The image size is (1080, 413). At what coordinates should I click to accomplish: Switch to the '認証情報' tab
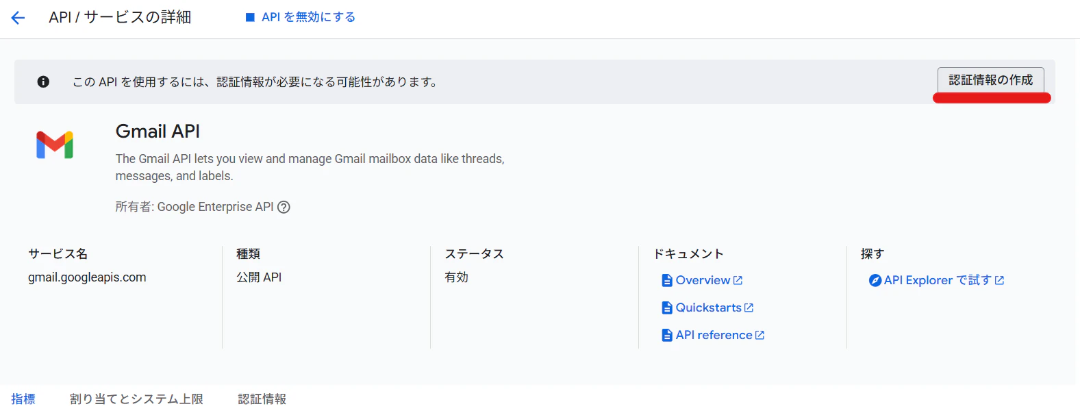pyautogui.click(x=262, y=399)
